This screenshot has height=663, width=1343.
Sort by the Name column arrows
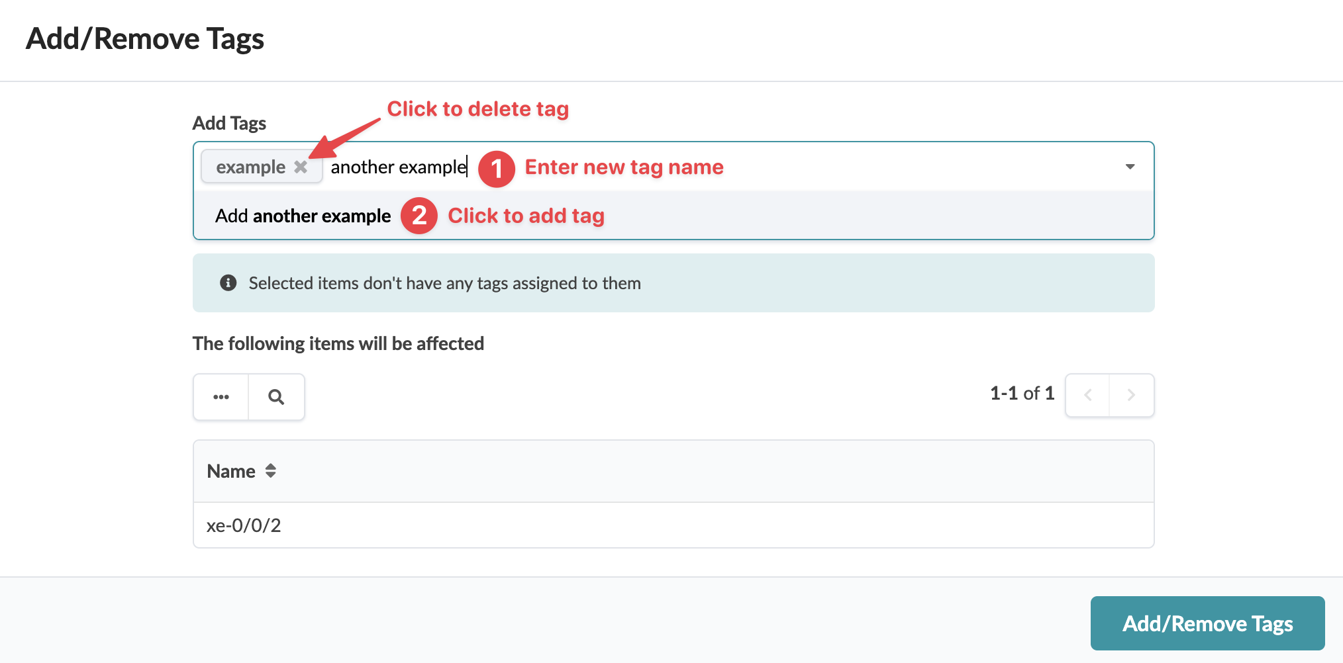[270, 471]
